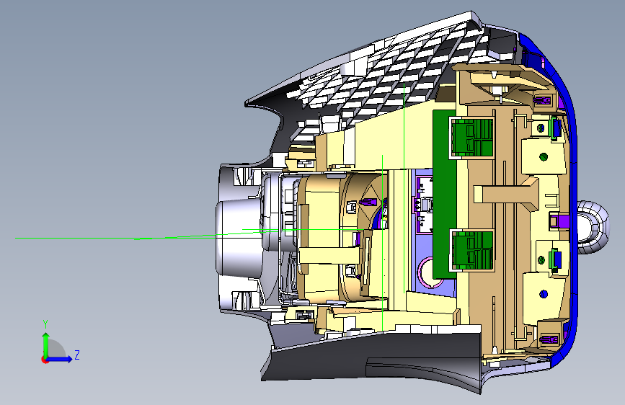Select the lower green connector block
Image resolution: width=625 pixels, height=405 pixels.
[472, 250]
